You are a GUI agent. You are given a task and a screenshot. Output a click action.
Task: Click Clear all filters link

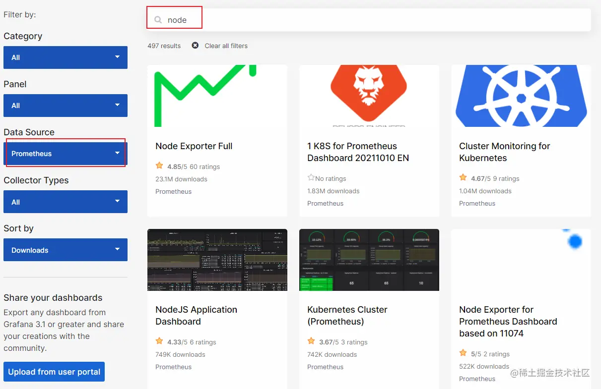coord(226,46)
